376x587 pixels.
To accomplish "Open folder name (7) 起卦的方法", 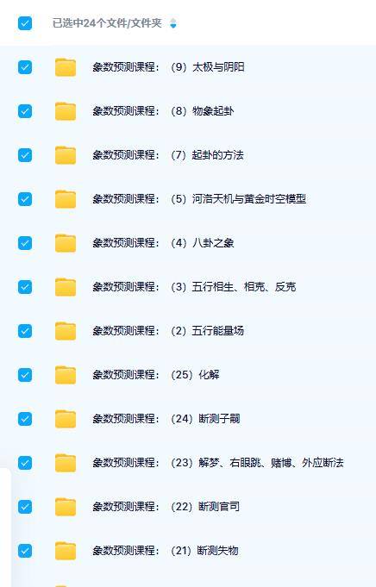I will [168, 155].
